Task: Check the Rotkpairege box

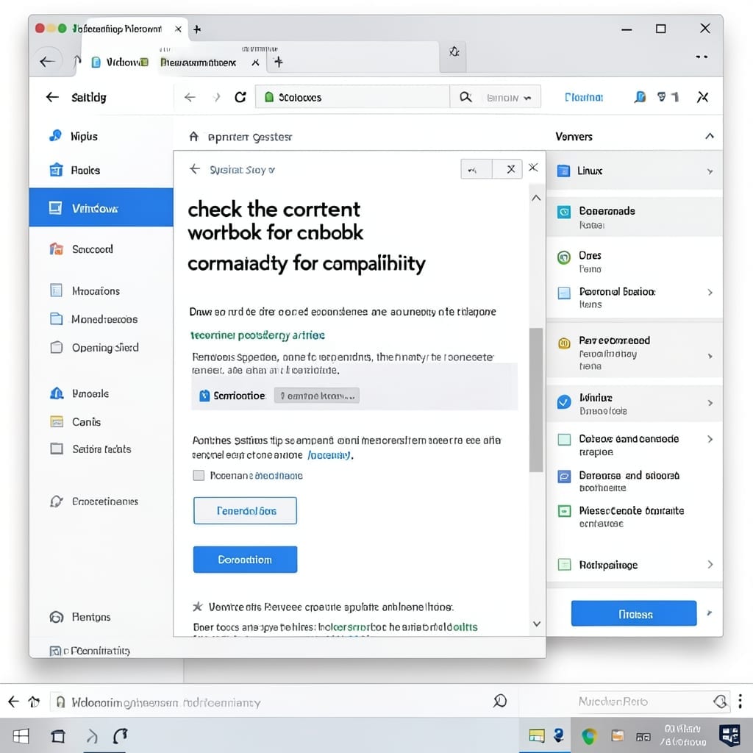Action: pos(564,564)
